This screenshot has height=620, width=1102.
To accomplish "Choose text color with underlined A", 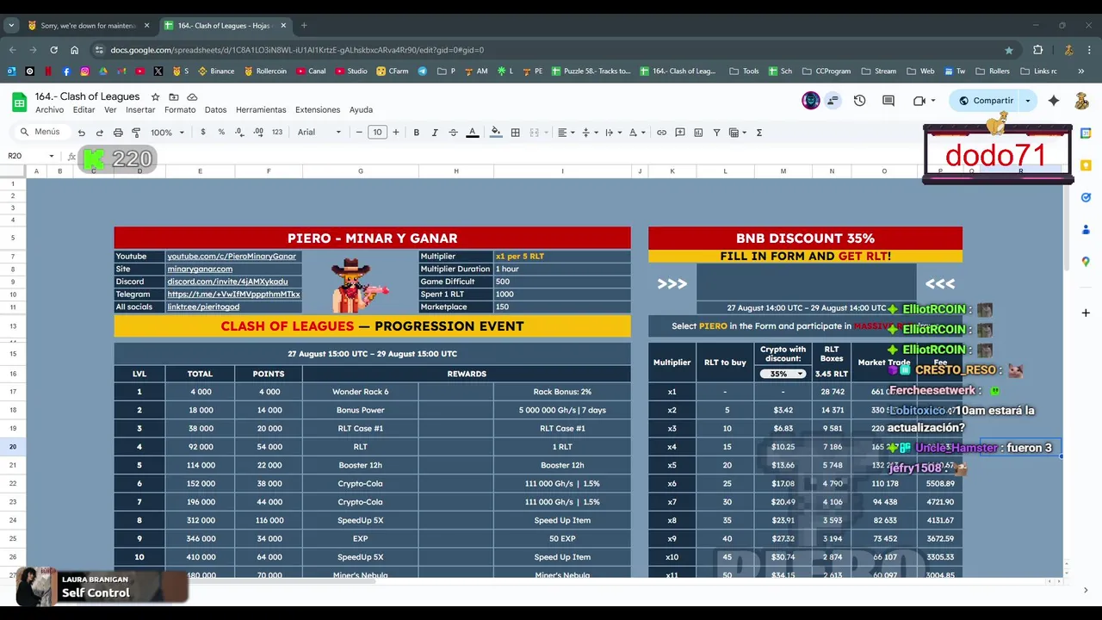I will (472, 133).
